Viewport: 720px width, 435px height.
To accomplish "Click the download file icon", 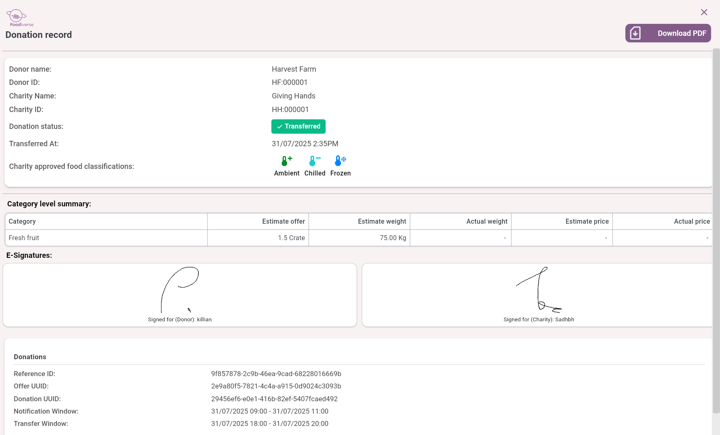I will coord(635,33).
